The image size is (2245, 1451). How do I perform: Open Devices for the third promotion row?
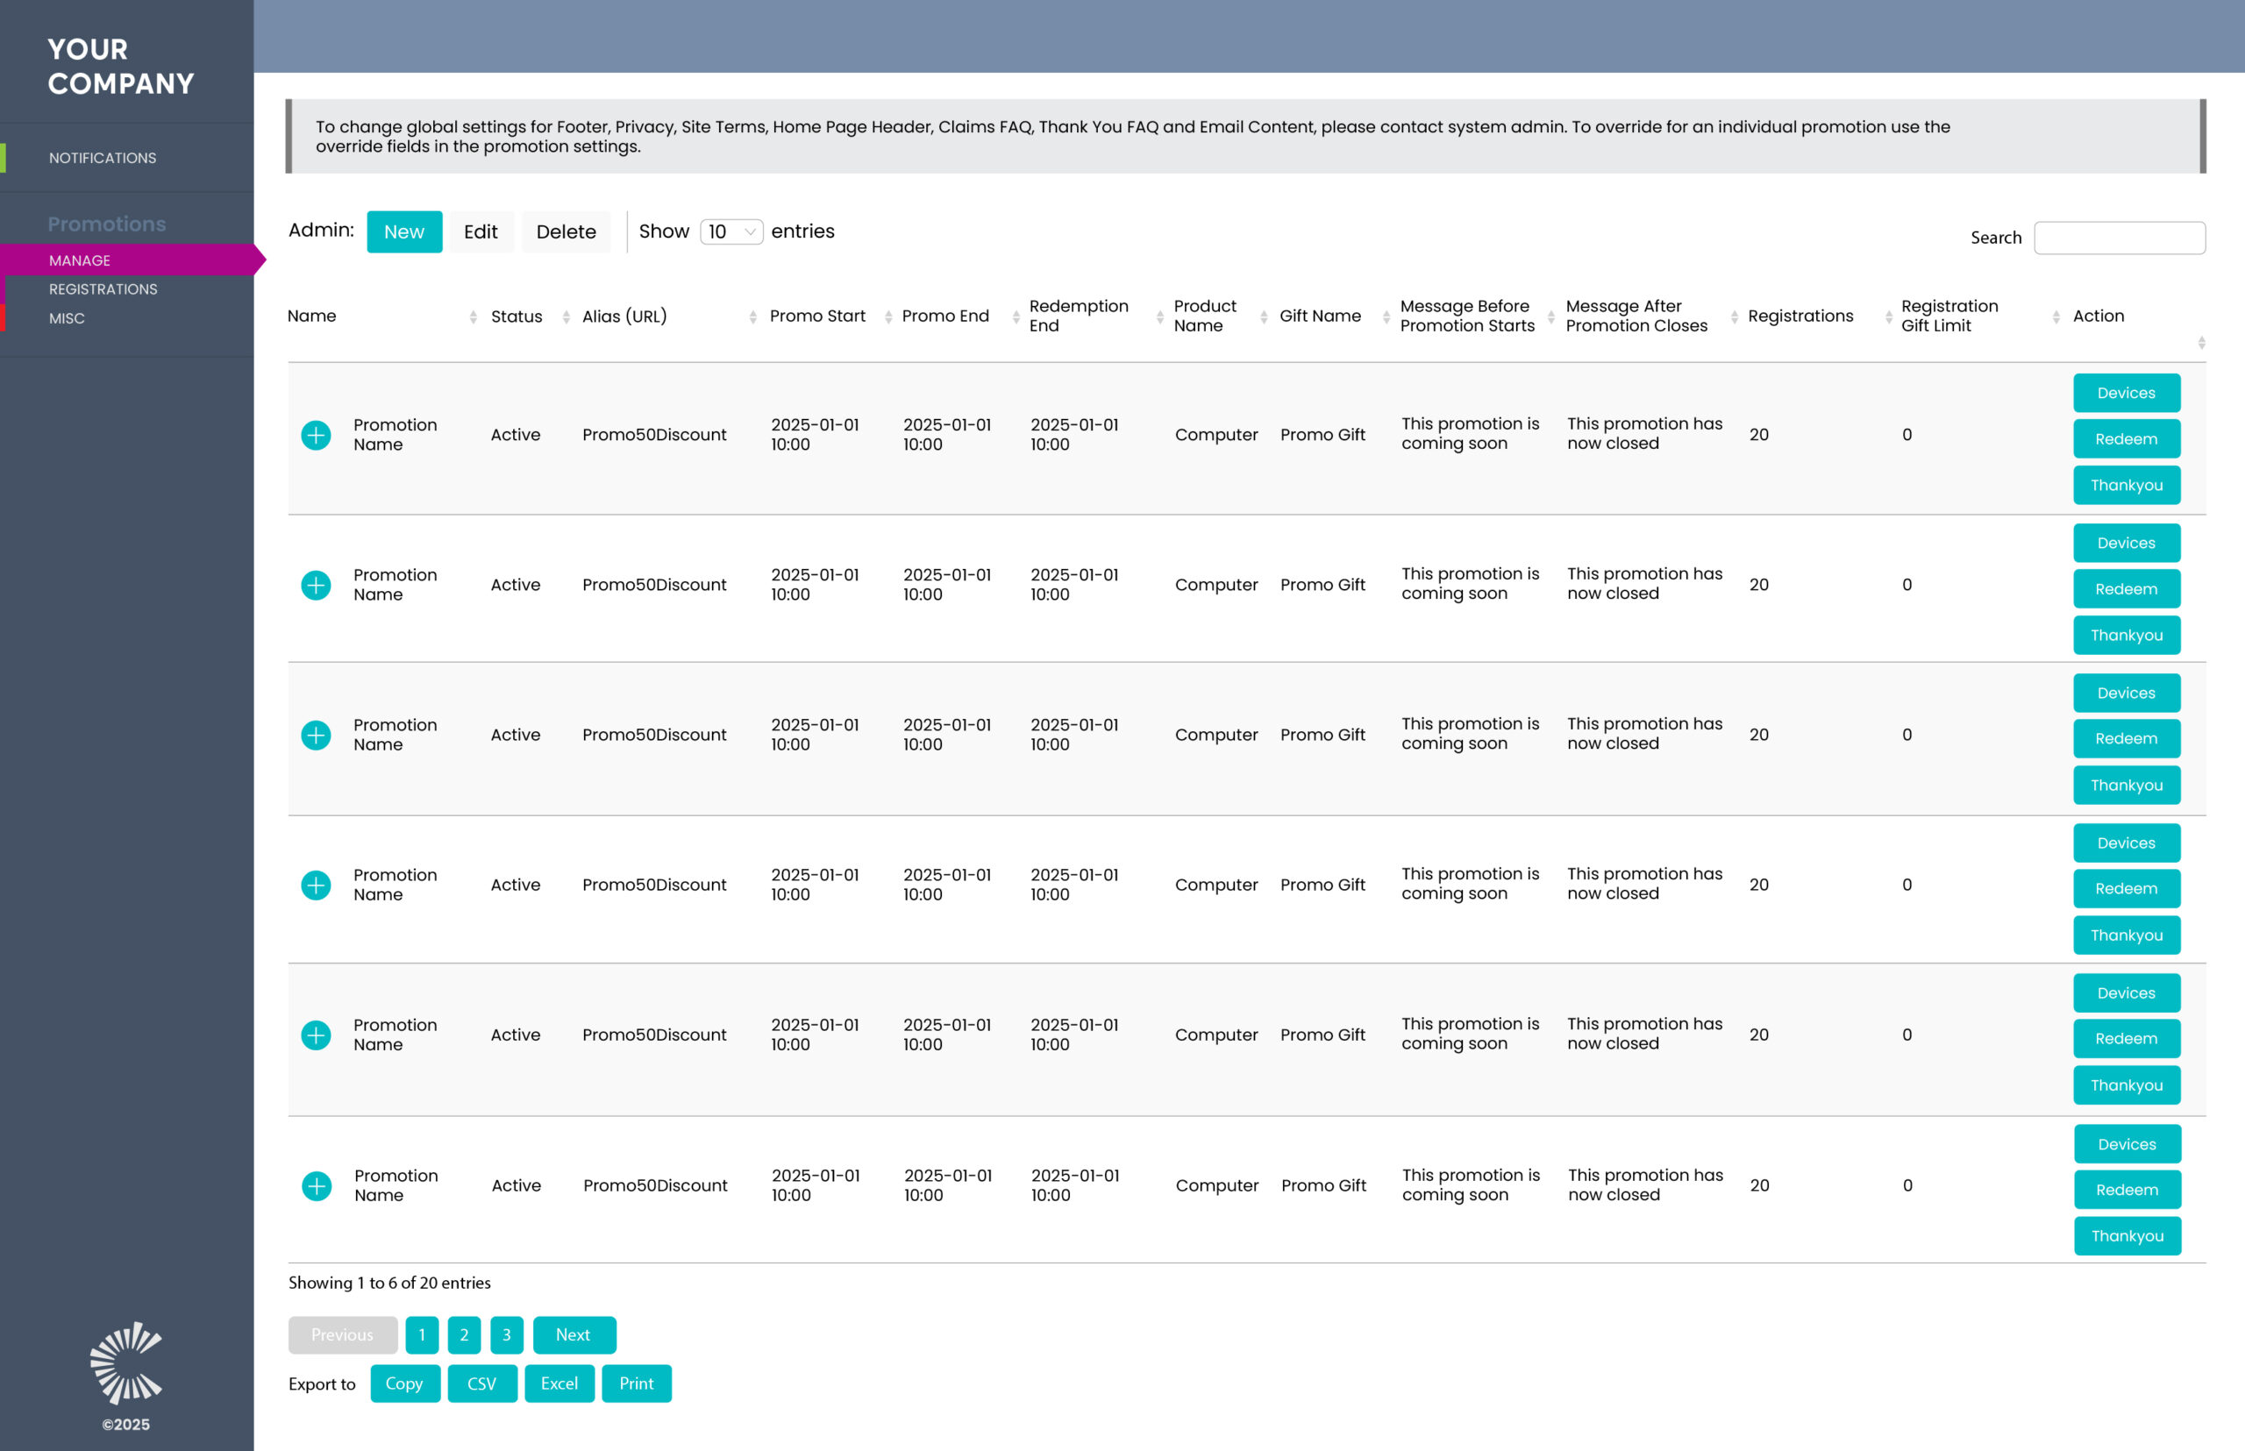2127,693
